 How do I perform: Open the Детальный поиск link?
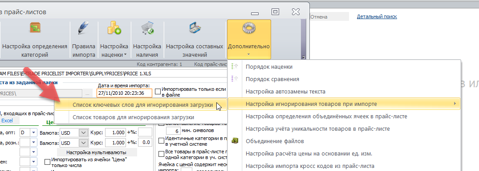(377, 16)
